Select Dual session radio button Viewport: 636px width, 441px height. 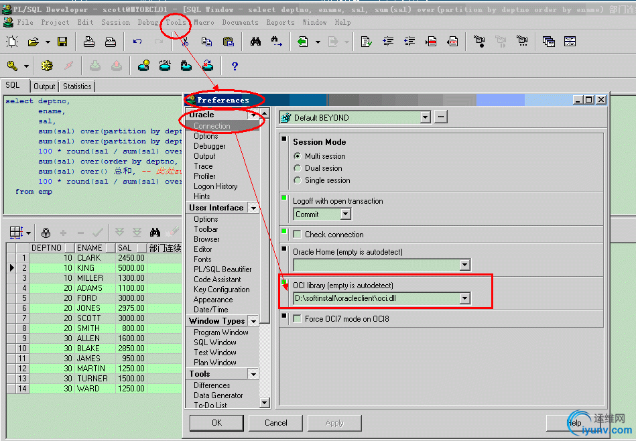click(x=298, y=168)
